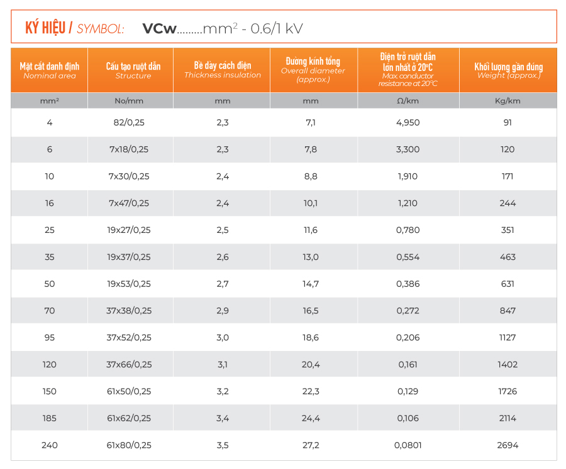Screen dimensions: 566x469
Task: Select structure cell 82/0,25
Action: point(129,122)
